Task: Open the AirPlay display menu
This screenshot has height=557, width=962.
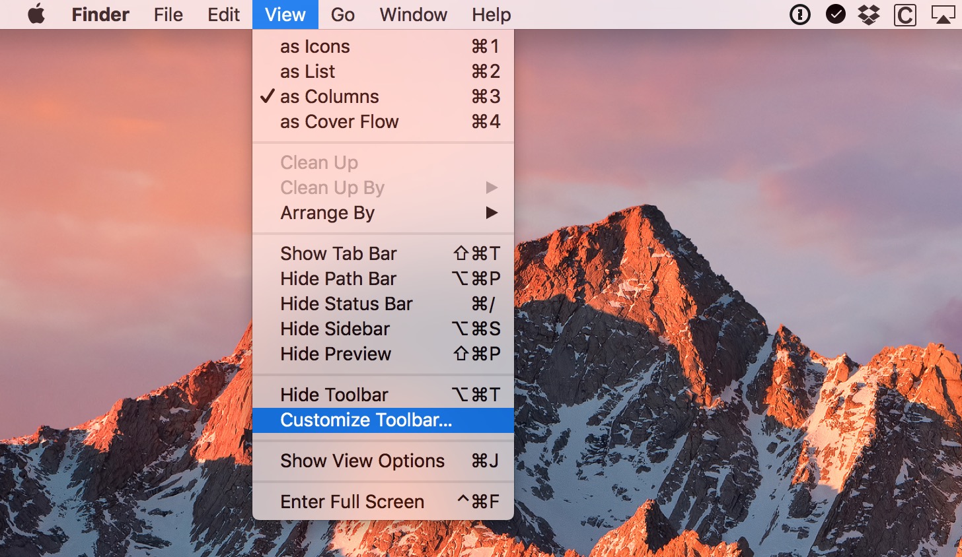Action: coord(943,15)
